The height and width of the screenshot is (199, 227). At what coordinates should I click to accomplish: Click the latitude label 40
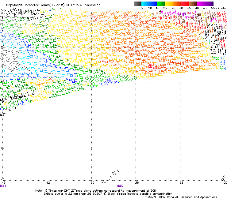[2, 179]
